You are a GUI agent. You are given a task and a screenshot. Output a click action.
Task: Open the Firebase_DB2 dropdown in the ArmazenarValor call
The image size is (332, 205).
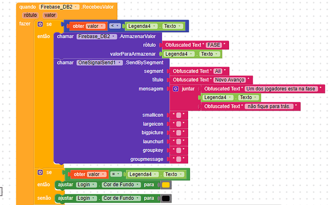pos(97,37)
